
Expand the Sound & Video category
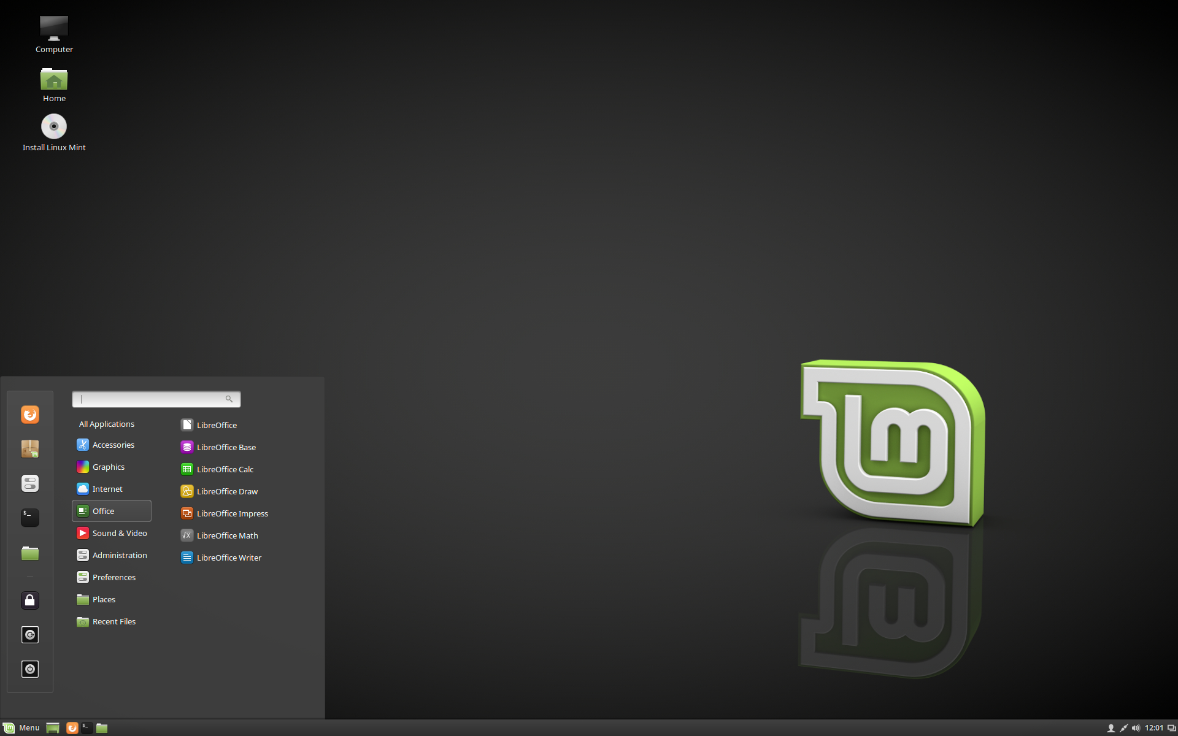[120, 532]
